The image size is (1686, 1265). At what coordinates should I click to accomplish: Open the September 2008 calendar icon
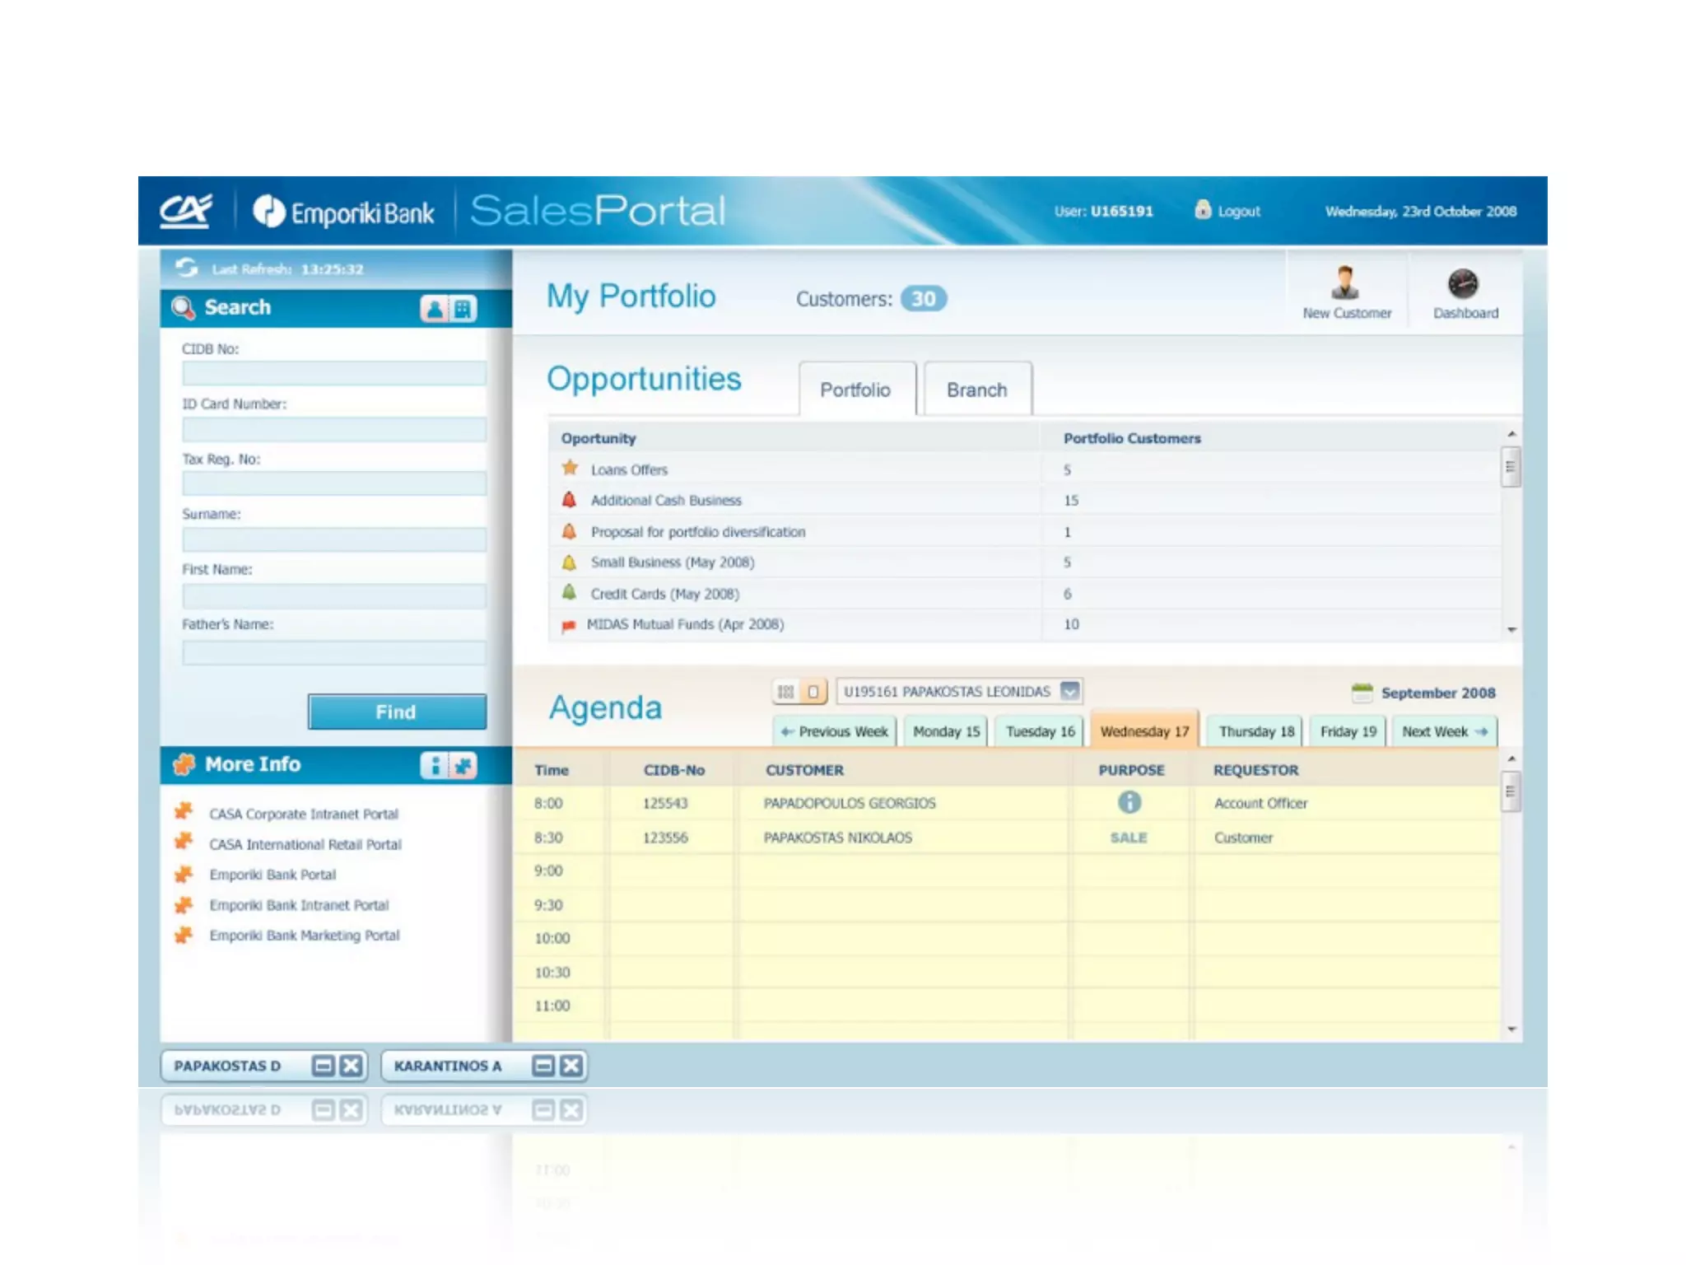[x=1362, y=693]
